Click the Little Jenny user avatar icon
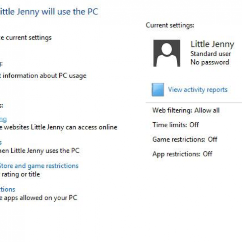The height and width of the screenshot is (242, 242). (x=167, y=53)
